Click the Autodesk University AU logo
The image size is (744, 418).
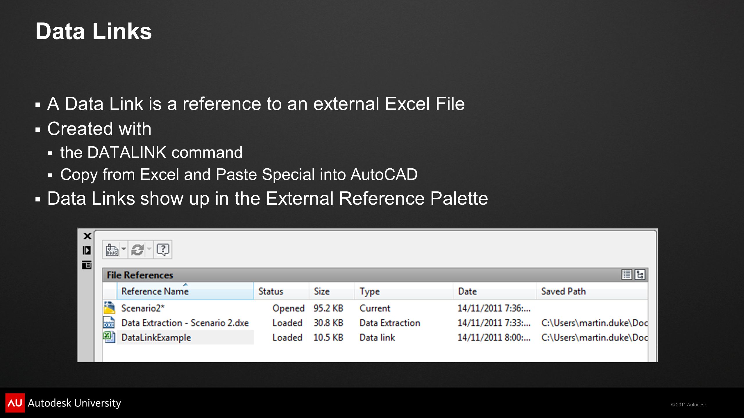[15, 403]
